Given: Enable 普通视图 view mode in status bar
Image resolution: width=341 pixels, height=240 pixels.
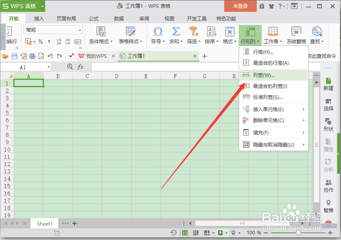Looking at the screenshot, I should (x=185, y=233).
